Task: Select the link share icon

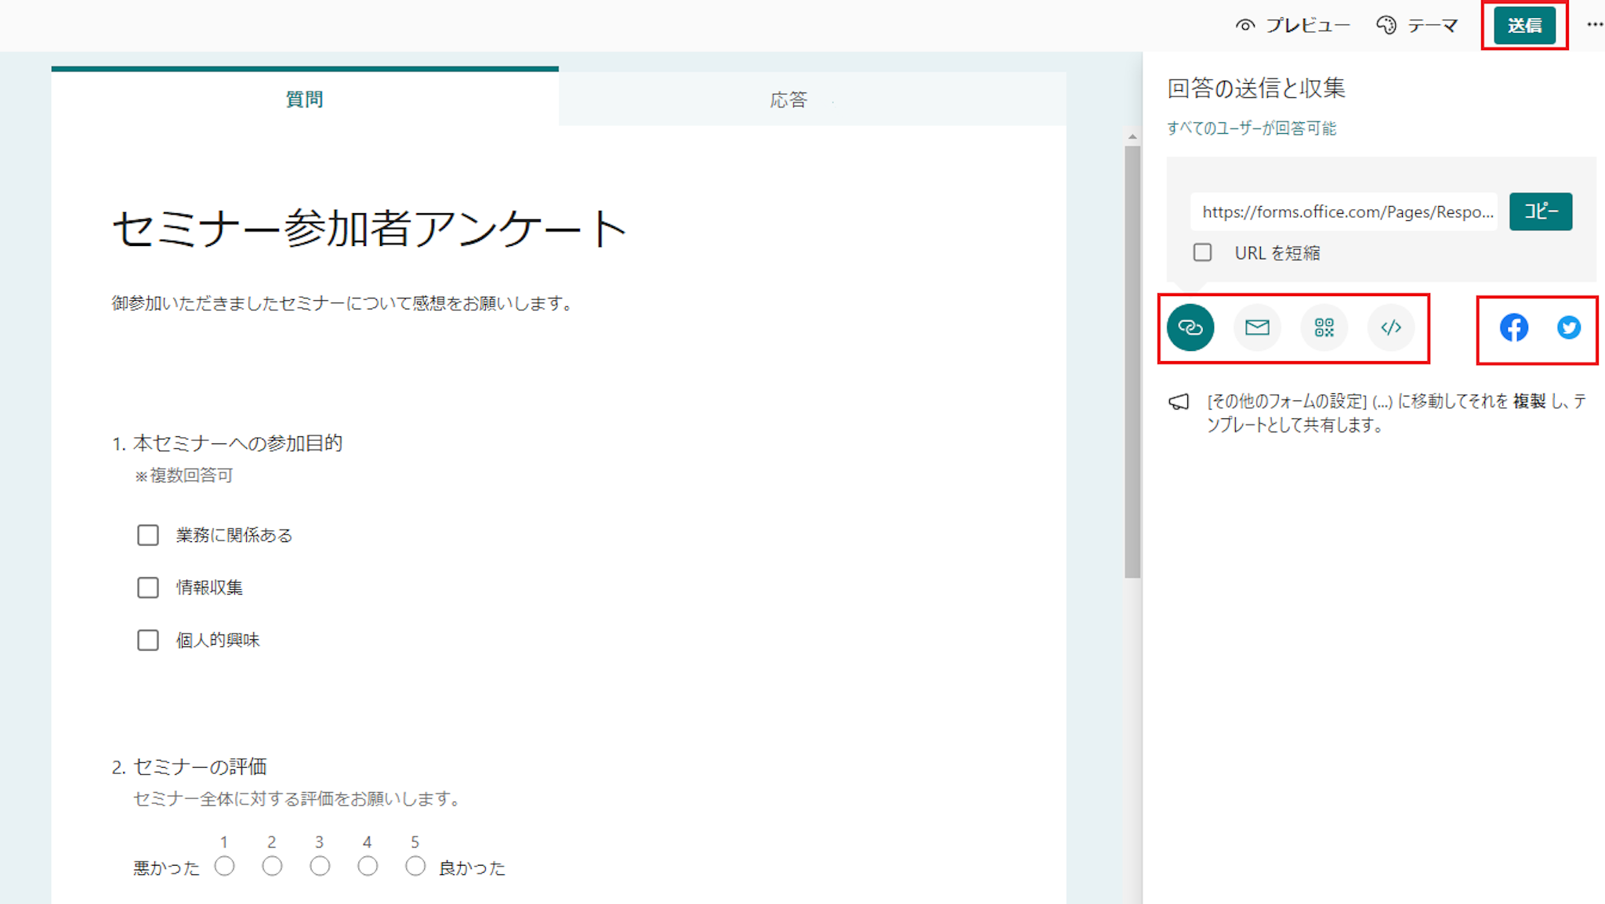Action: coord(1190,327)
